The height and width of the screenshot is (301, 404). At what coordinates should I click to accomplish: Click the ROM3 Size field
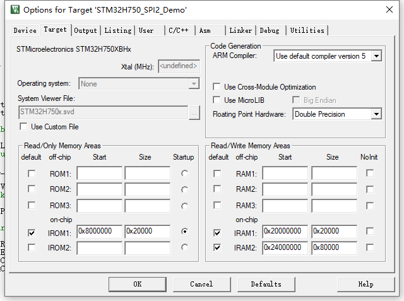click(x=148, y=206)
